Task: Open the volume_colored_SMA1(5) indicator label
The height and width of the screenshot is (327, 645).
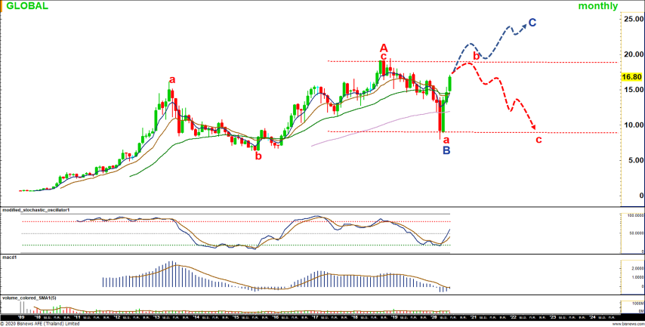Action: 29,298
